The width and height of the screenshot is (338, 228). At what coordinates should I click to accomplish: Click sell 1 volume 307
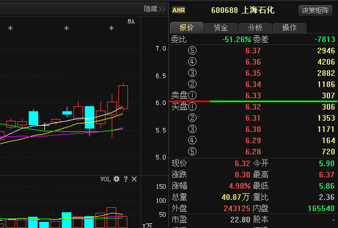(x=328, y=96)
